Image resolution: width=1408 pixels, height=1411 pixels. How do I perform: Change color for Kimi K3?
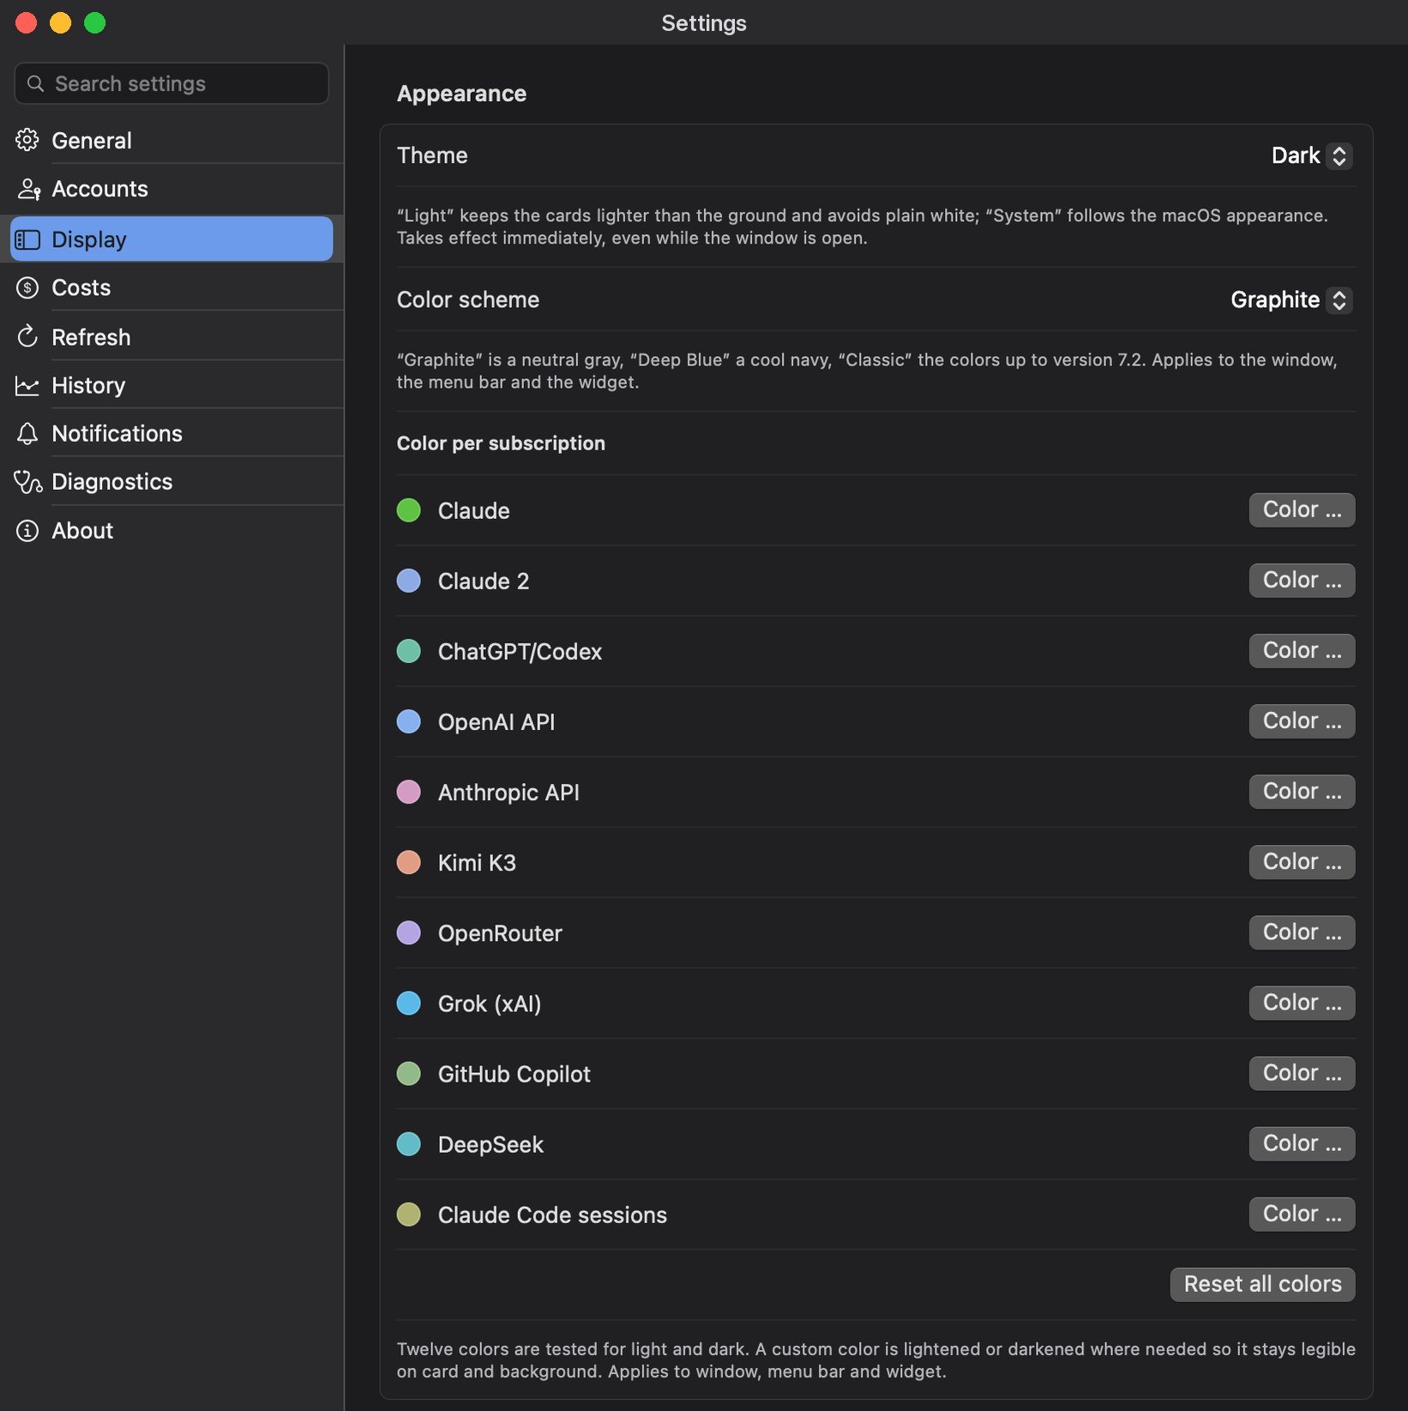point(1302,861)
